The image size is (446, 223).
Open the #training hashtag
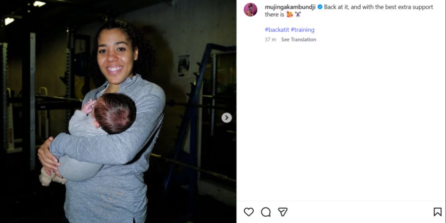[x=302, y=30]
